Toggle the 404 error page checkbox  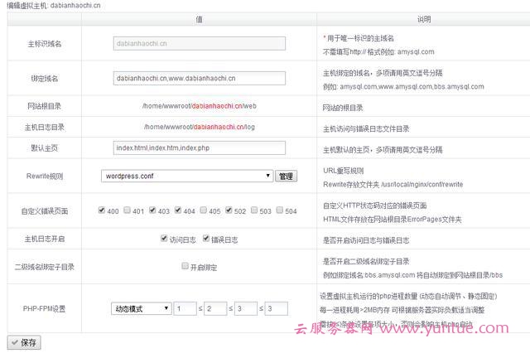178,210
